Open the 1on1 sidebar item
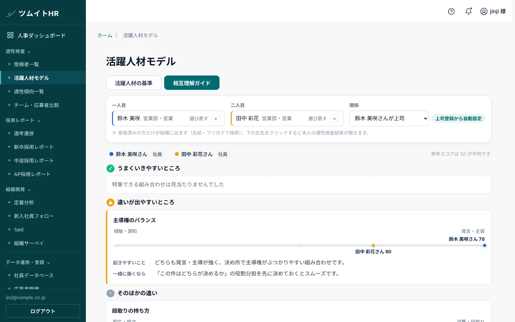This screenshot has width=515, height=322. pyautogui.click(x=43, y=230)
